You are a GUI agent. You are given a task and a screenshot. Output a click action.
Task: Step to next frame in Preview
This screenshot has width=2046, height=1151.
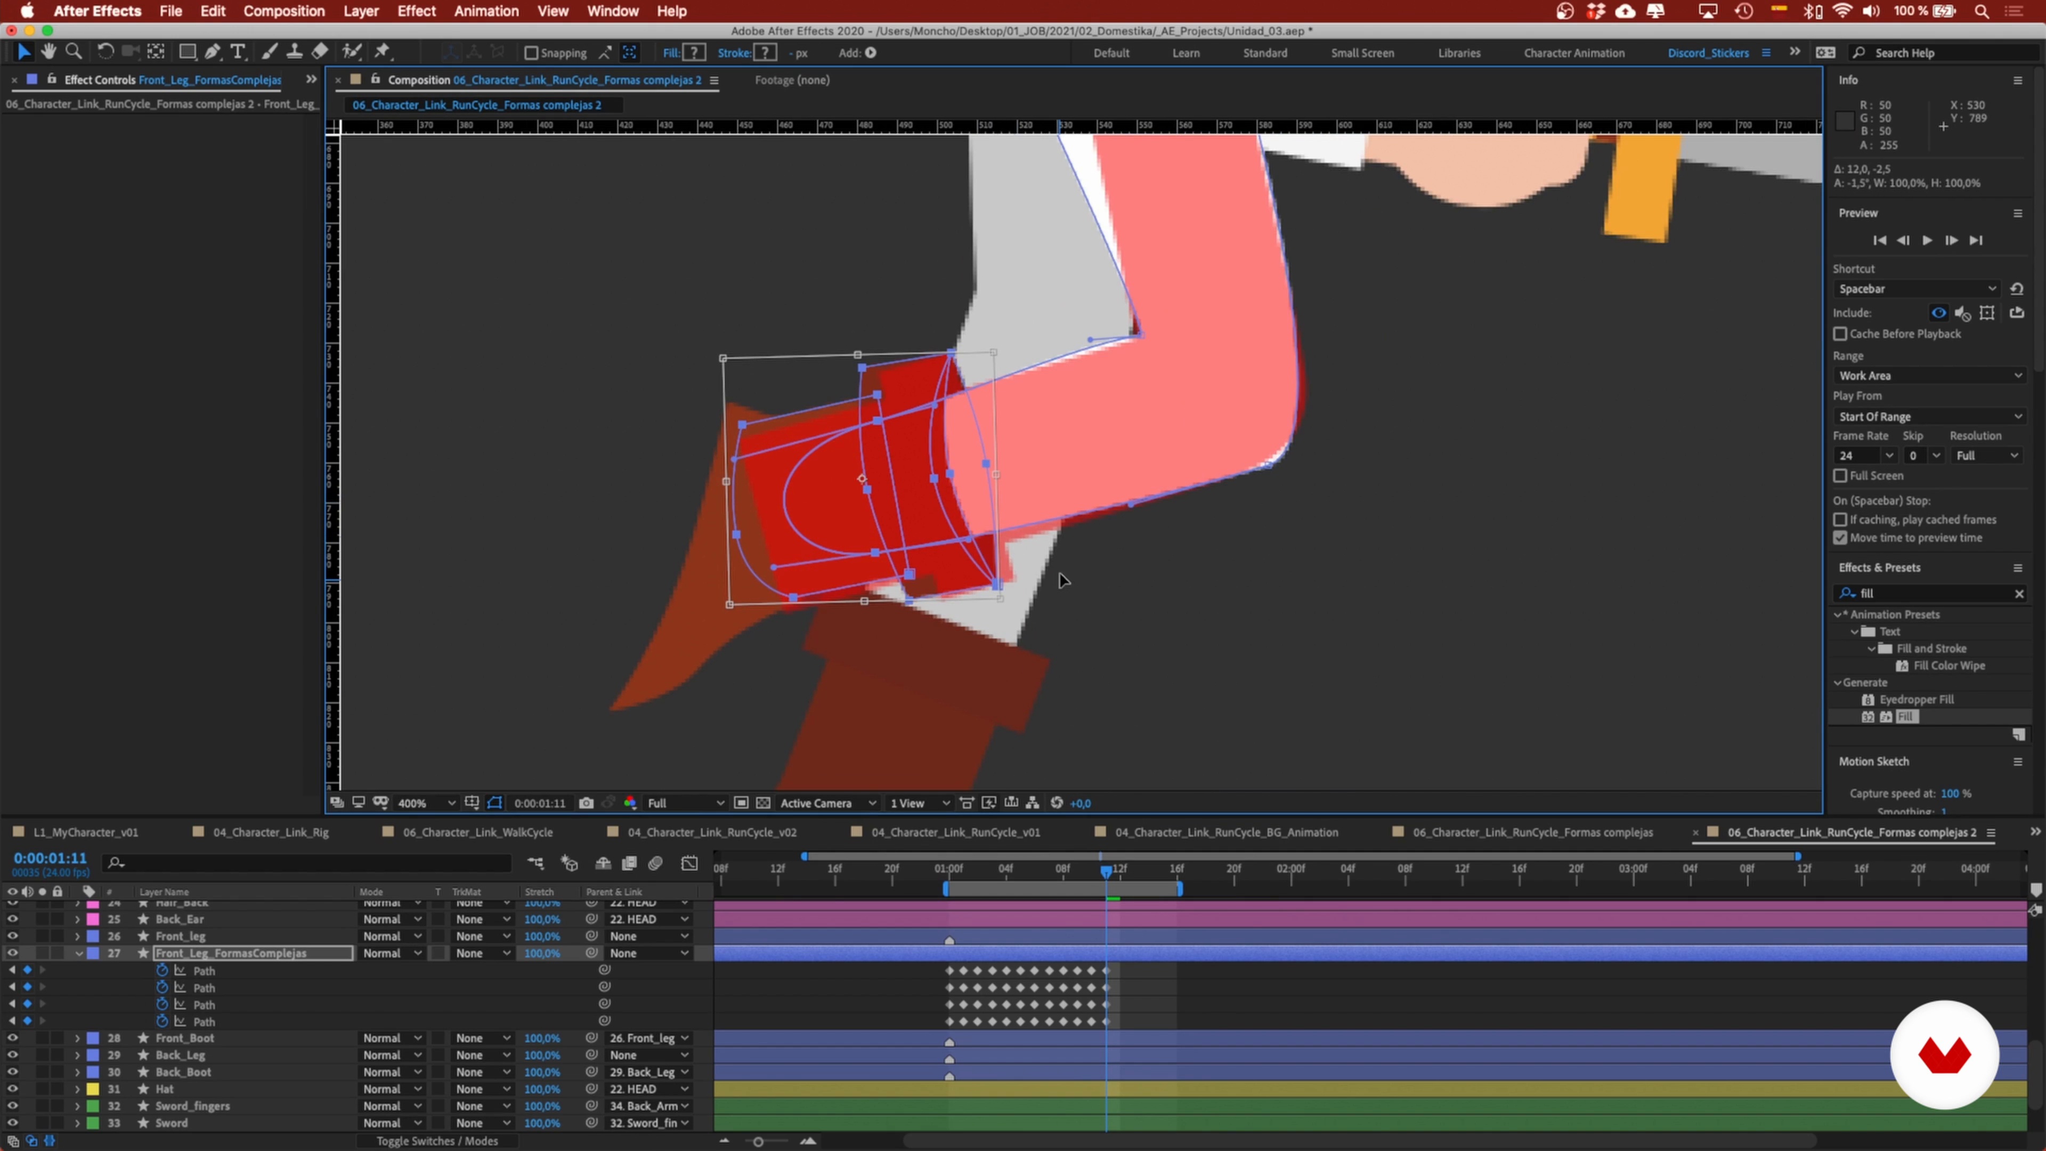click(x=1952, y=240)
